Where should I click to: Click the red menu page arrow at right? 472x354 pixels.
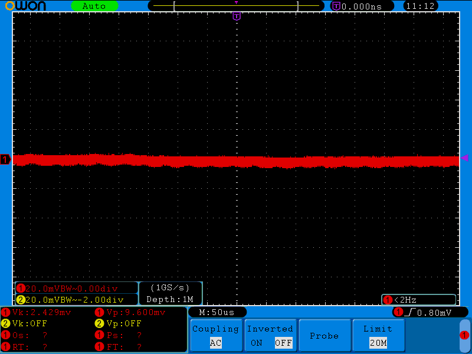point(466,335)
